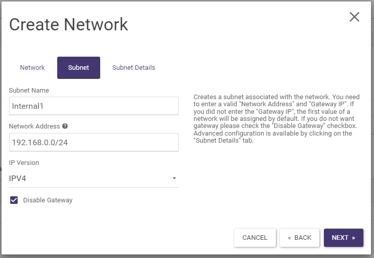Click the Network Address label text
The height and width of the screenshot is (258, 374).
[34, 126]
